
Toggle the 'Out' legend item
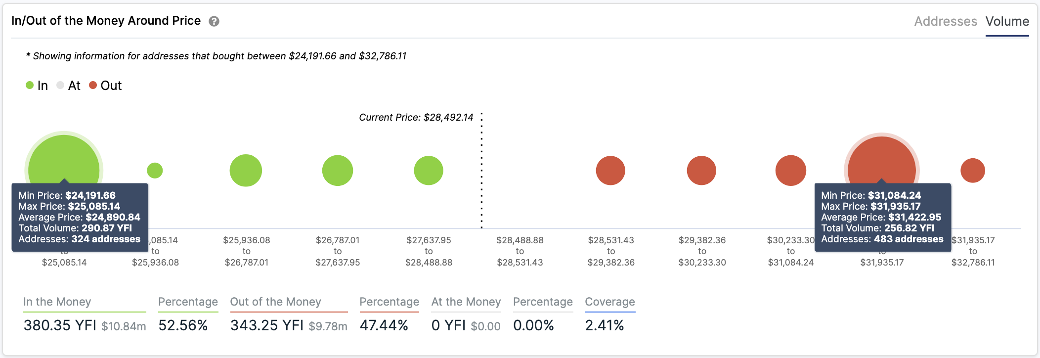pos(105,86)
